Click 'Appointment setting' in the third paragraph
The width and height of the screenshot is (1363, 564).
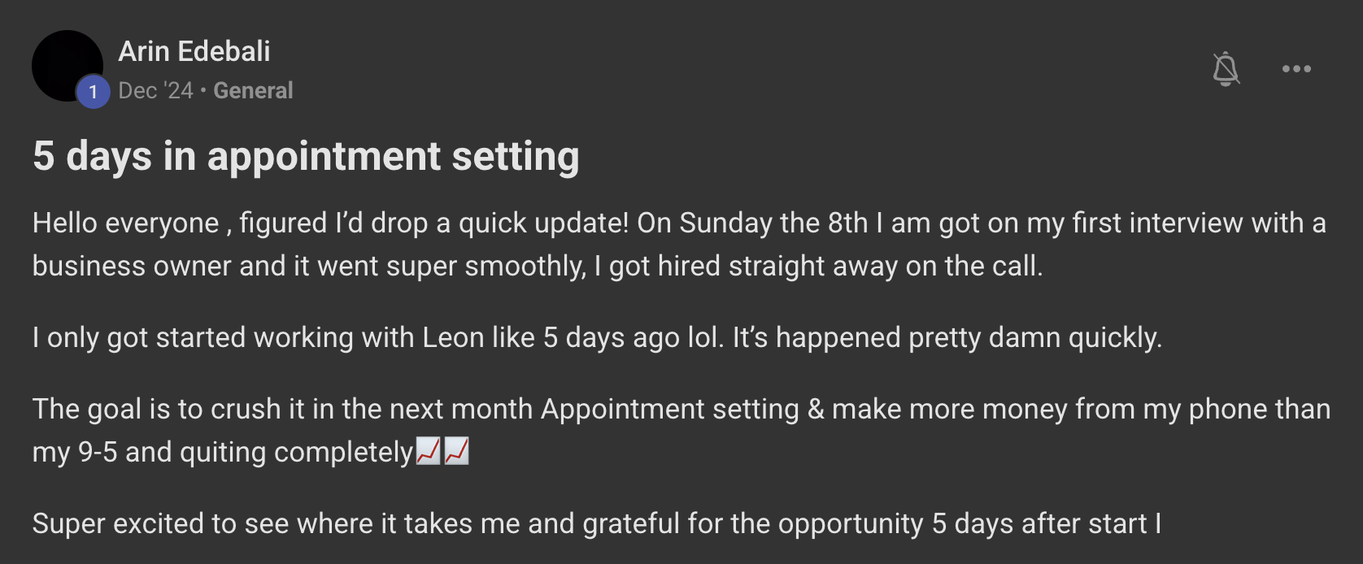pos(670,409)
